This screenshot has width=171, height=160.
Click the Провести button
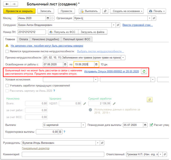(x=67, y=11)
